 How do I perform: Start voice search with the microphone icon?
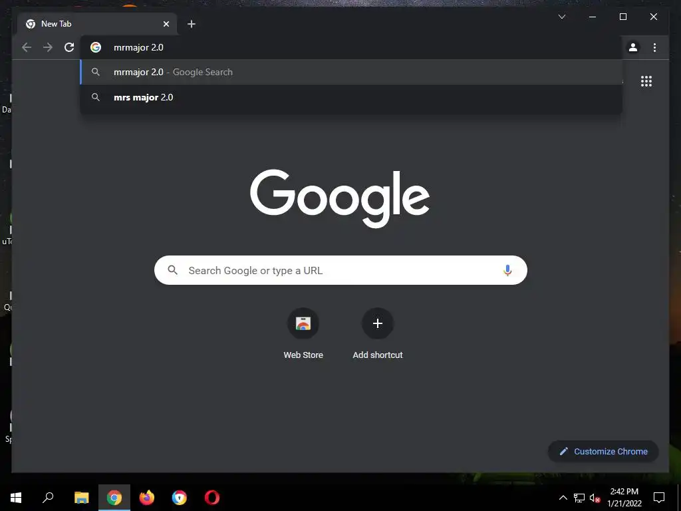507,270
